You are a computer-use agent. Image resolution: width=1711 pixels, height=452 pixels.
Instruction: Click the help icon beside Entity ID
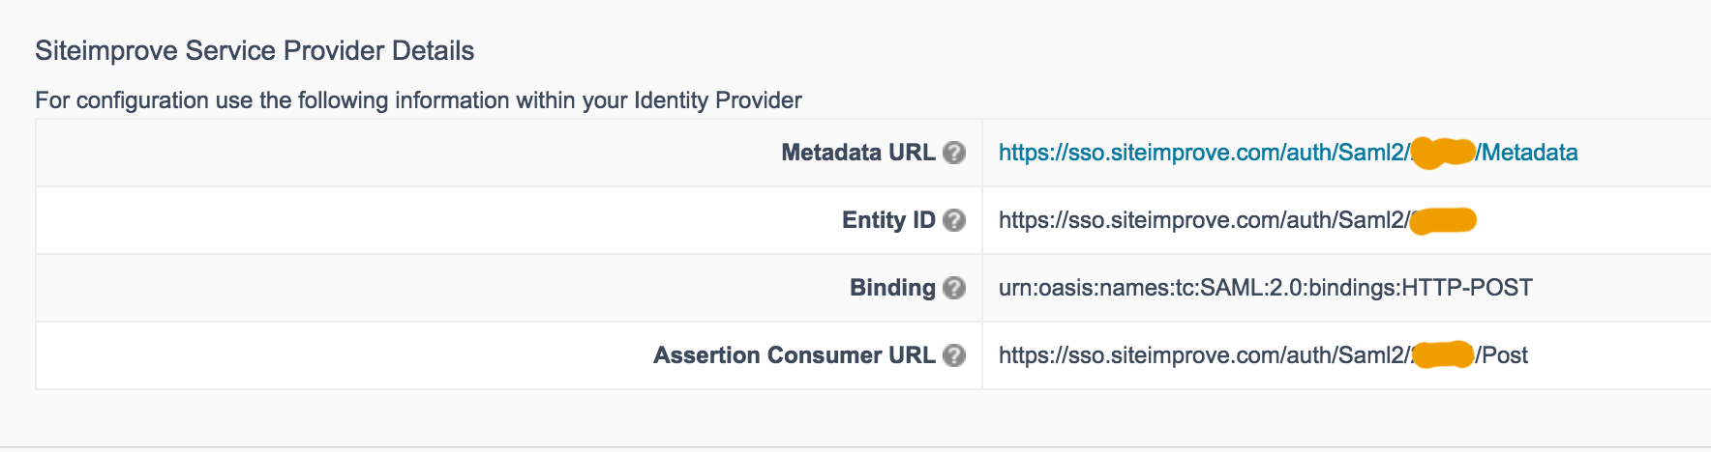tap(954, 220)
